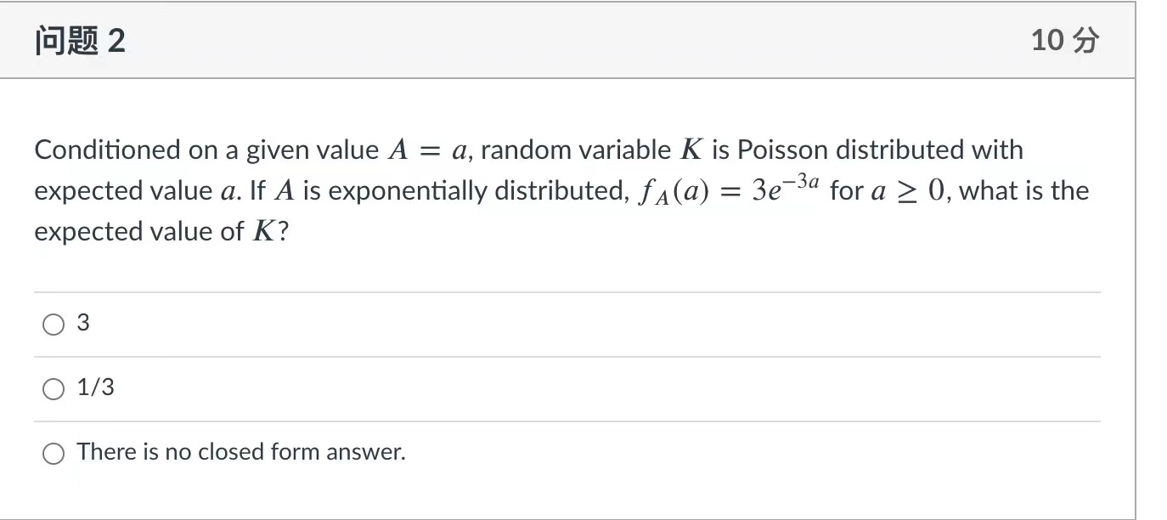Viewport: 1167px width, 520px height.
Task: Click the "10 分" points indicator
Action: [x=1064, y=39]
